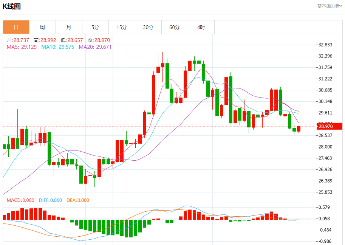This screenshot has width=345, height=245.
Task: Click the DIFF:0.000 indicator label
Action: pos(50,200)
